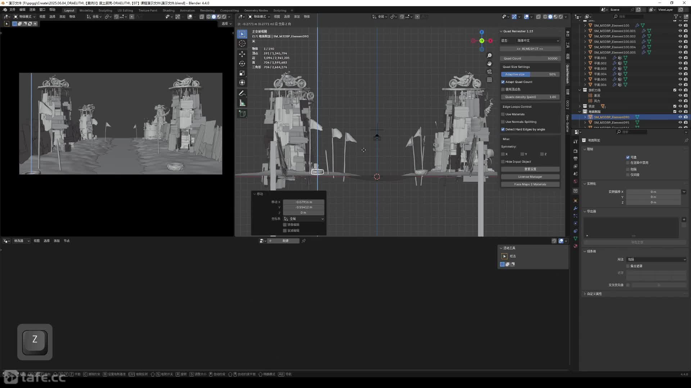
Task: Toggle the camera view icon
Action: 489,72
